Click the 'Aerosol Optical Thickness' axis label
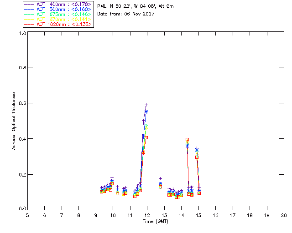Image resolution: width=292 pixels, height=233 pixels. (x=14, y=121)
